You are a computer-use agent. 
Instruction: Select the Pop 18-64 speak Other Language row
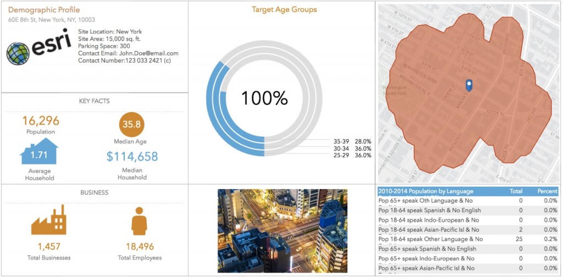tap(468, 239)
